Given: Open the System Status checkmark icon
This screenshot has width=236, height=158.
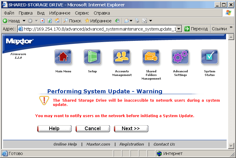Looking at the screenshot, I should click(209, 57).
